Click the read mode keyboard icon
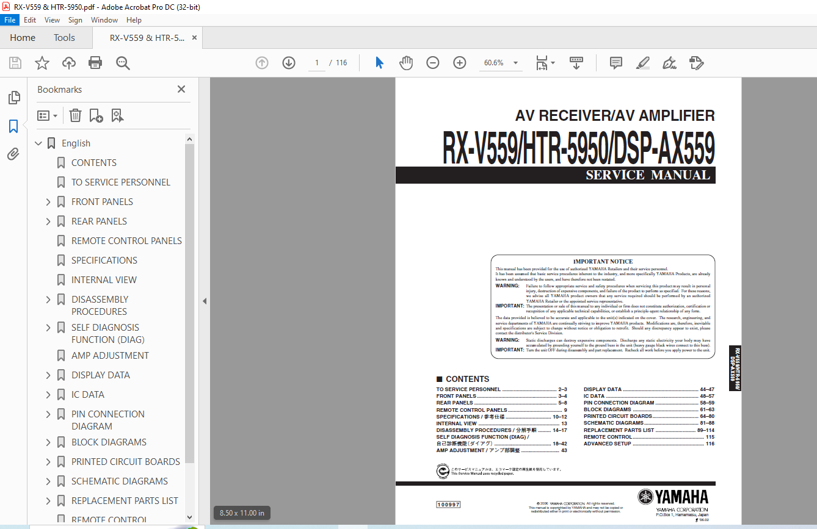817x529 pixels. pyautogui.click(x=576, y=63)
